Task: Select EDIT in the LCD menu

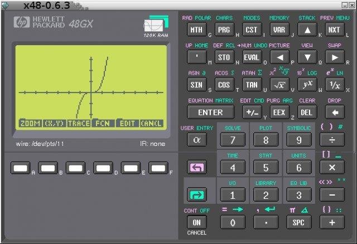Action: [127, 123]
